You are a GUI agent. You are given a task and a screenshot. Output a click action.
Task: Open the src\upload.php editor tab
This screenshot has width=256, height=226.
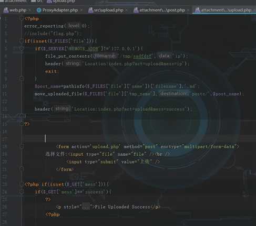point(108,10)
